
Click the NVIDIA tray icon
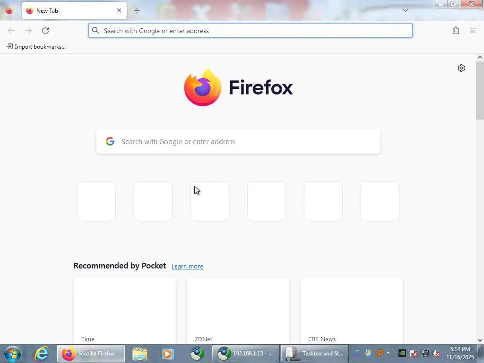point(402,353)
